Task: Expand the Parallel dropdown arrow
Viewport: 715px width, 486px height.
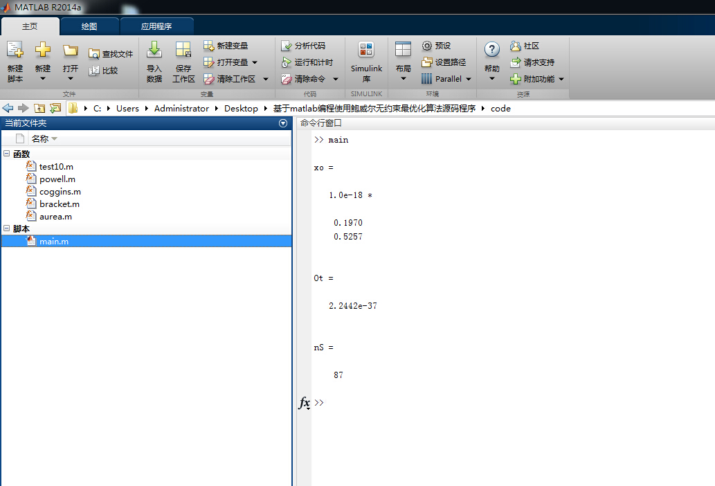Action: point(469,80)
